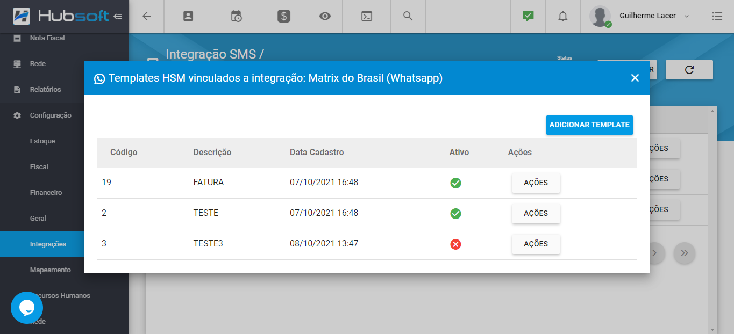This screenshot has width=734, height=334.
Task: Click the FATURA description cell
Action: coord(209,183)
